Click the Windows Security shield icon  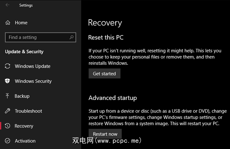(x=8, y=81)
